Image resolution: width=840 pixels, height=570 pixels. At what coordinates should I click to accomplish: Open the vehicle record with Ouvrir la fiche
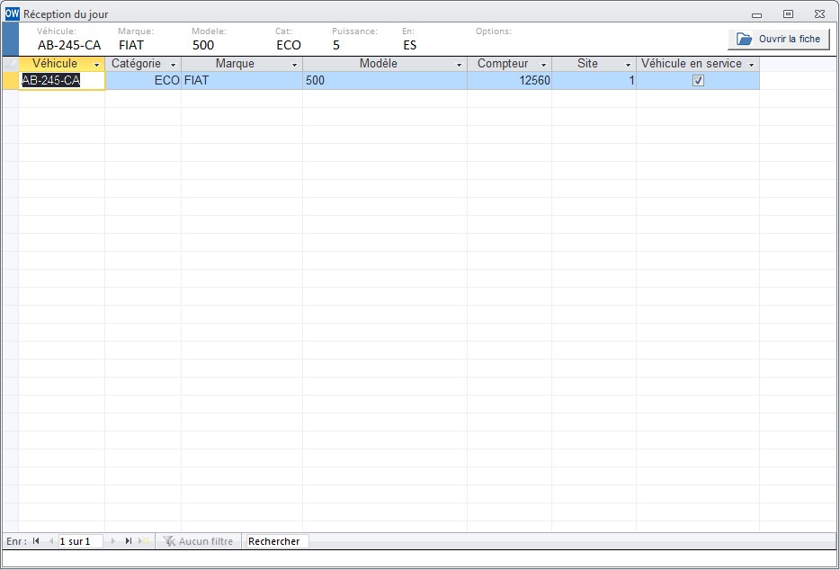[779, 39]
